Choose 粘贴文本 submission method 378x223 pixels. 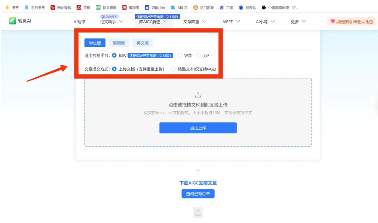click(x=173, y=69)
